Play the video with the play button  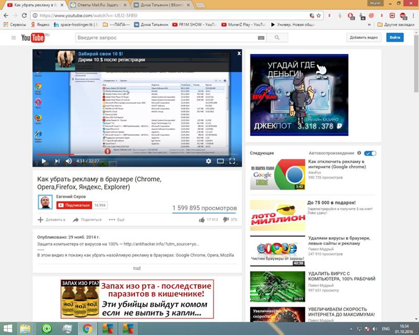click(x=44, y=161)
